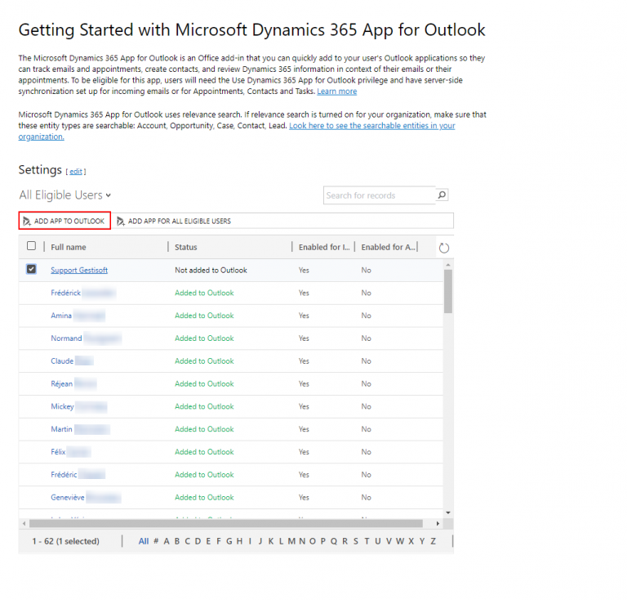
Task: Open Geneviève user record
Action: (68, 498)
